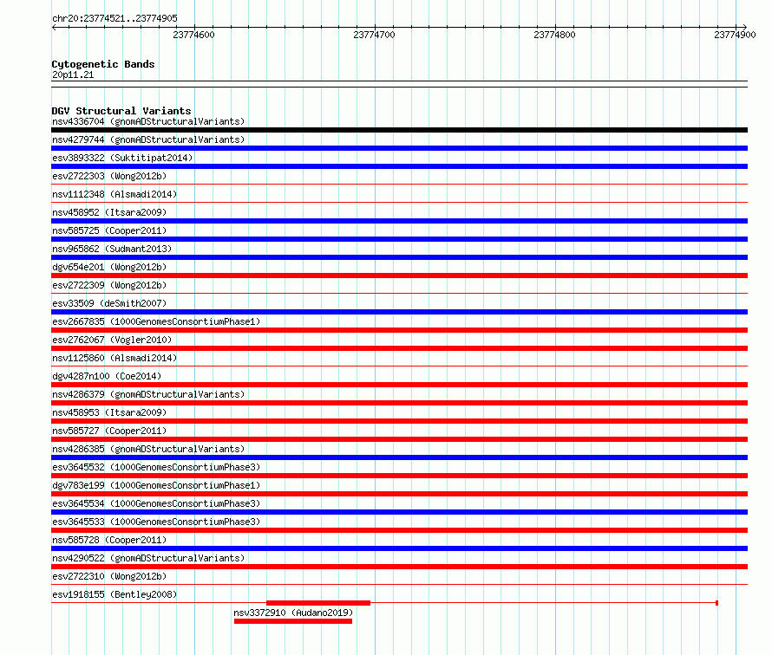Click the chr20:23774521..23774905 coordinate label
The width and height of the screenshot is (772, 655).
coord(114,18)
